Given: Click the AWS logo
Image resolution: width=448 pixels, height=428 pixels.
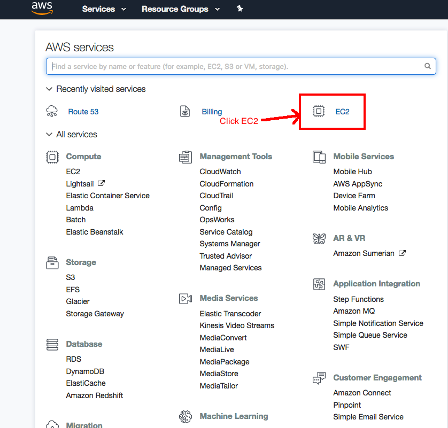Looking at the screenshot, I should point(42,8).
